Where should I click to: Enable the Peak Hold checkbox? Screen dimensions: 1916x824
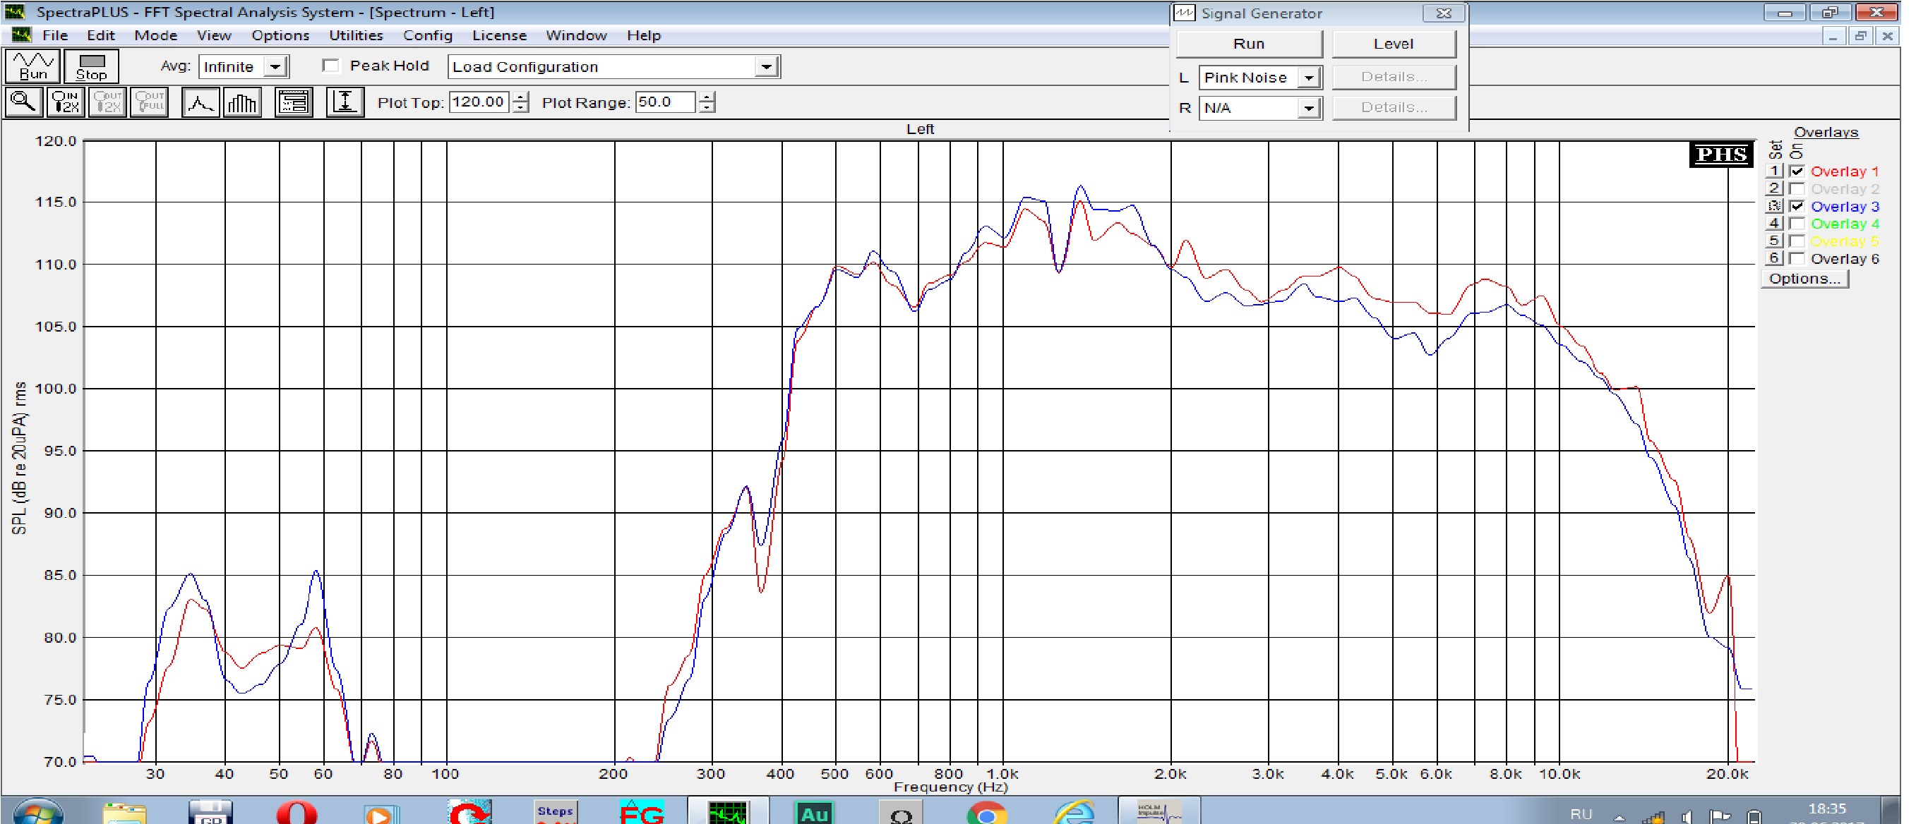coord(331,66)
